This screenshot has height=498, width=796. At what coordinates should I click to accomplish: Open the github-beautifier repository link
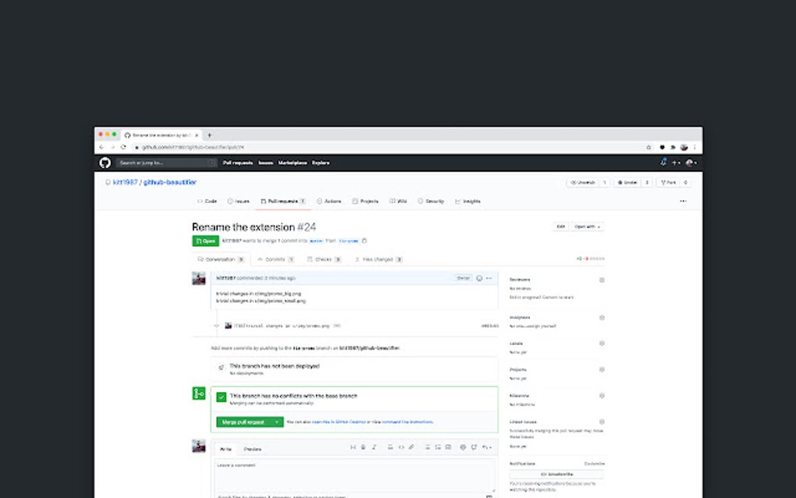(x=172, y=182)
